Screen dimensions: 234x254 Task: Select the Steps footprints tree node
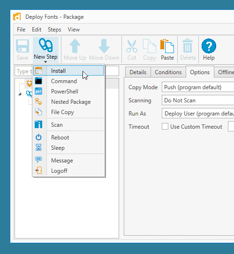click(x=29, y=93)
